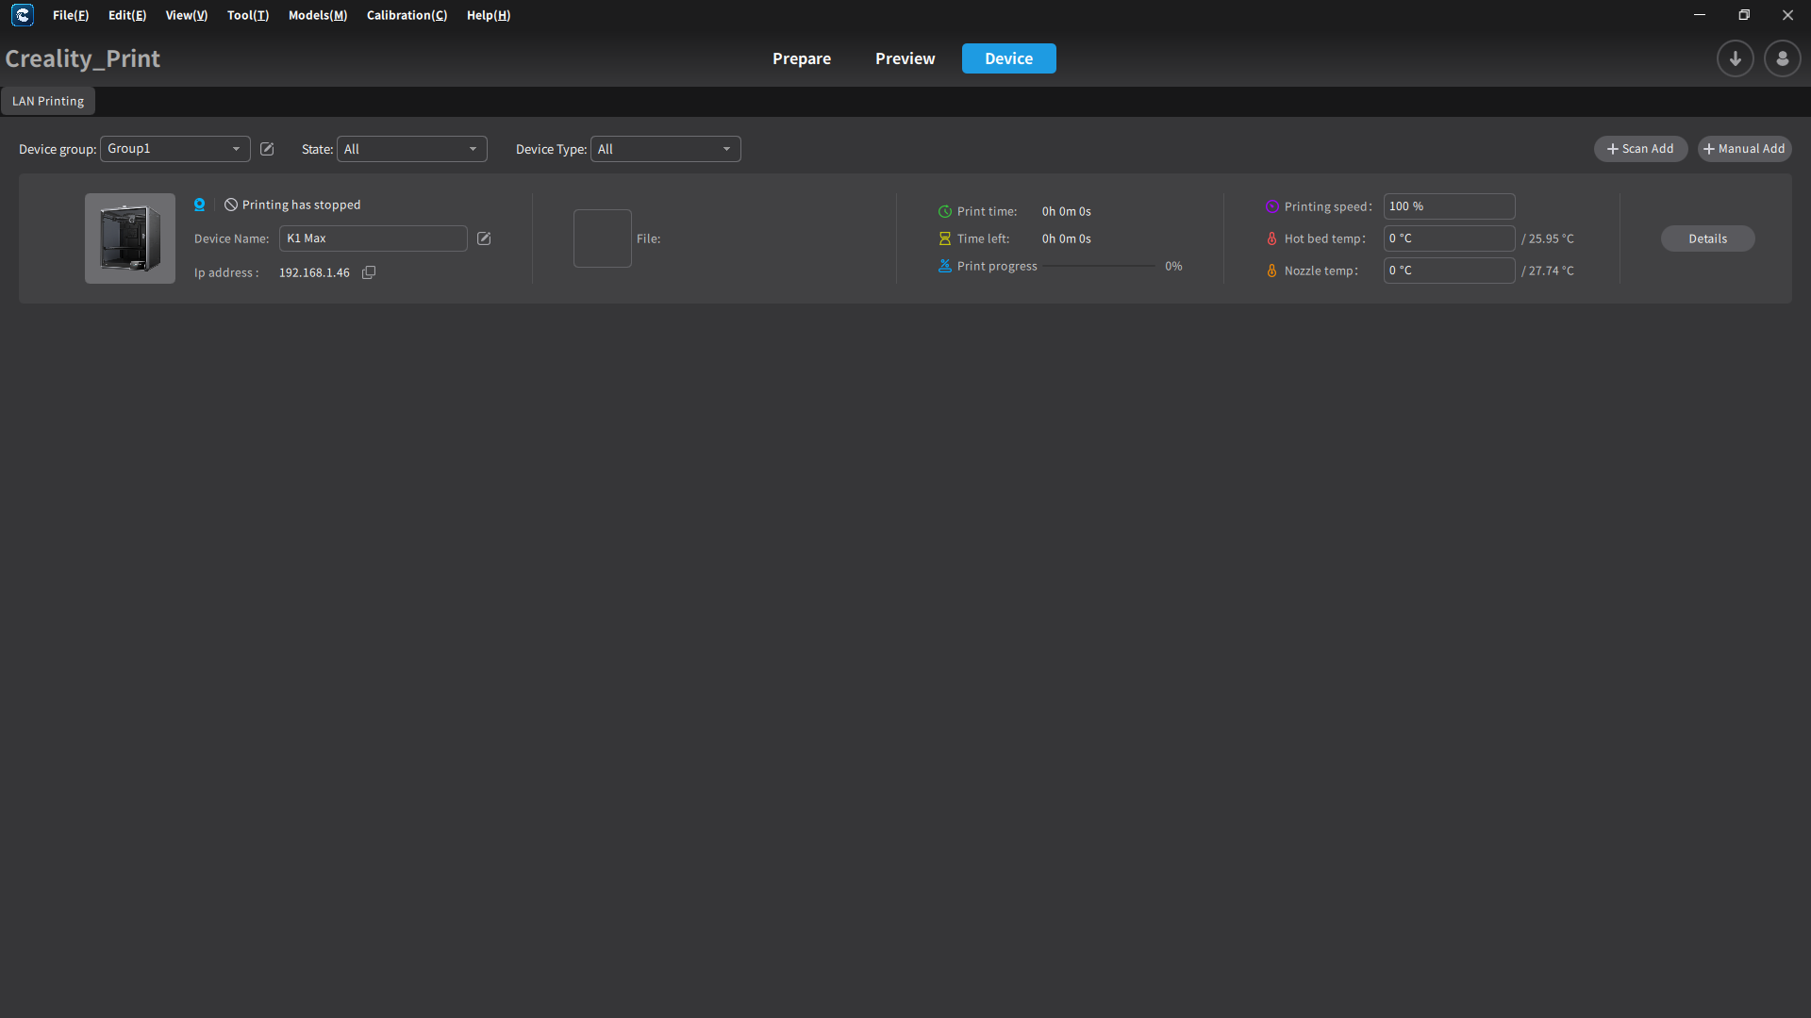1811x1018 pixels.
Task: Open the State filter dropdown
Action: pyautogui.click(x=412, y=149)
